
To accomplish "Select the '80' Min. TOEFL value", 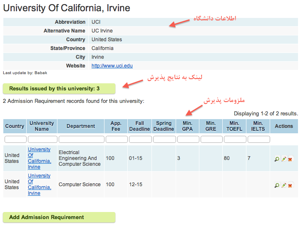I will point(227,158).
